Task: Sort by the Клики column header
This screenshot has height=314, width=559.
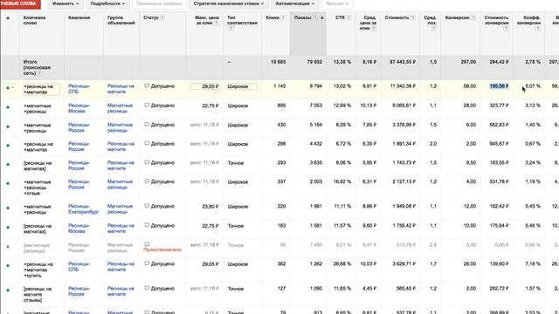Action: click(x=273, y=17)
